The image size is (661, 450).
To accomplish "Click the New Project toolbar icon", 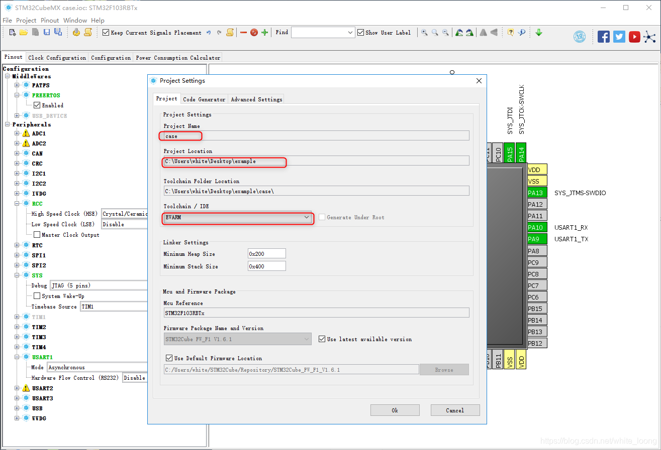I will tap(13, 33).
